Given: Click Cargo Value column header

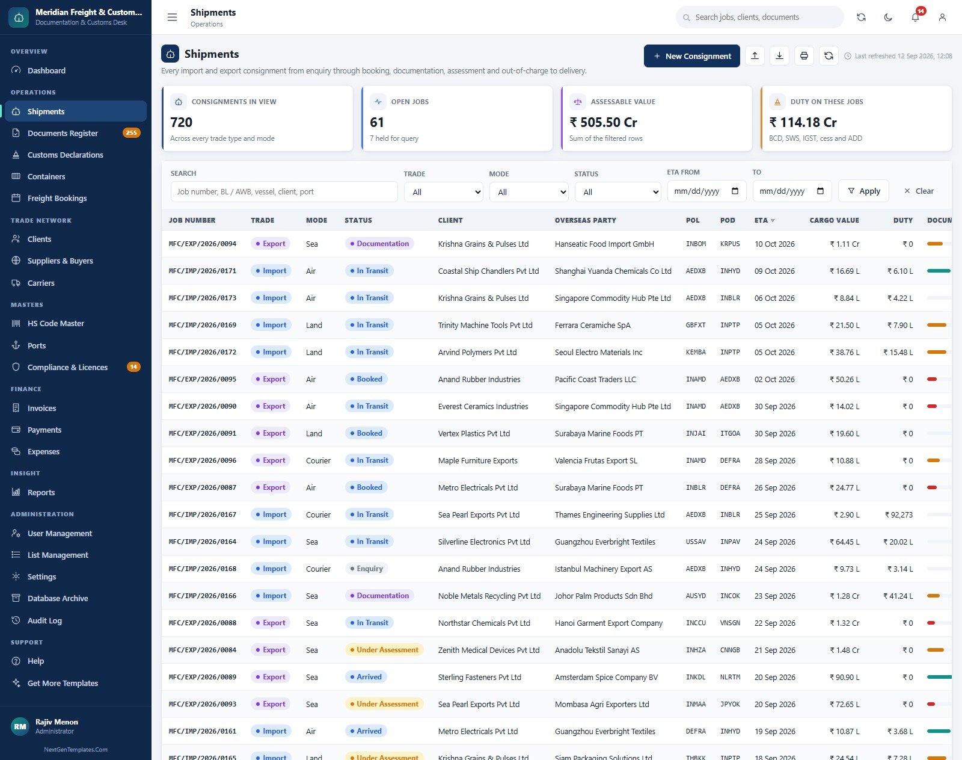Looking at the screenshot, I should [834, 220].
